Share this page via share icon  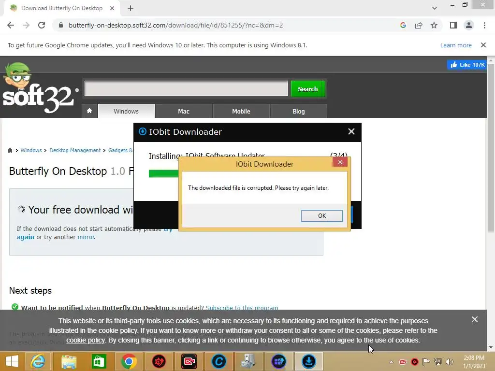click(x=419, y=25)
